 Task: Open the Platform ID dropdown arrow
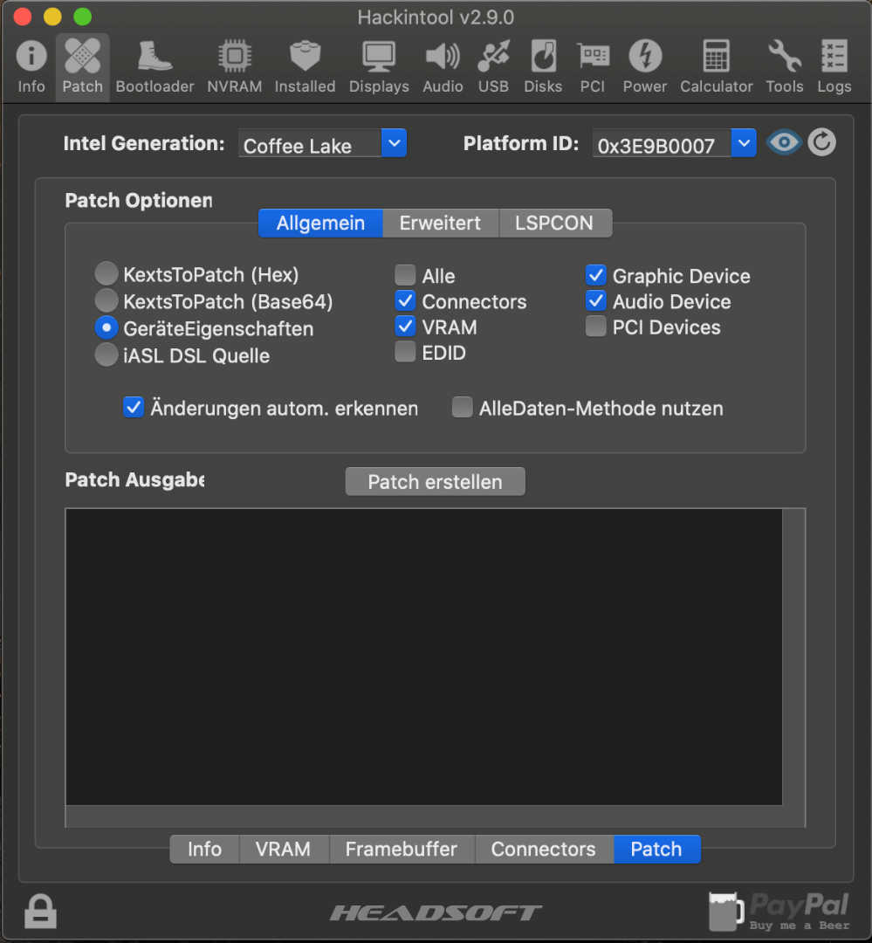coord(744,143)
